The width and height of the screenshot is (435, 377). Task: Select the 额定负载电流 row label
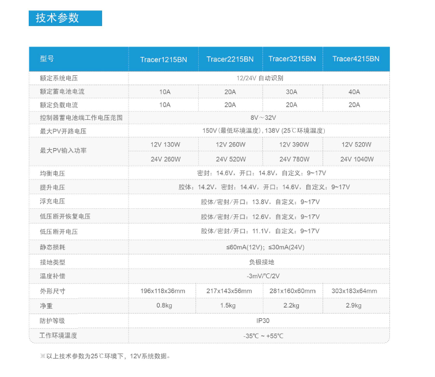click(x=59, y=105)
